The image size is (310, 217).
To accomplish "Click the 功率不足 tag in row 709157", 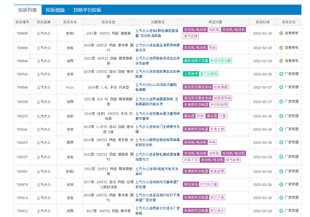I will point(191,160).
